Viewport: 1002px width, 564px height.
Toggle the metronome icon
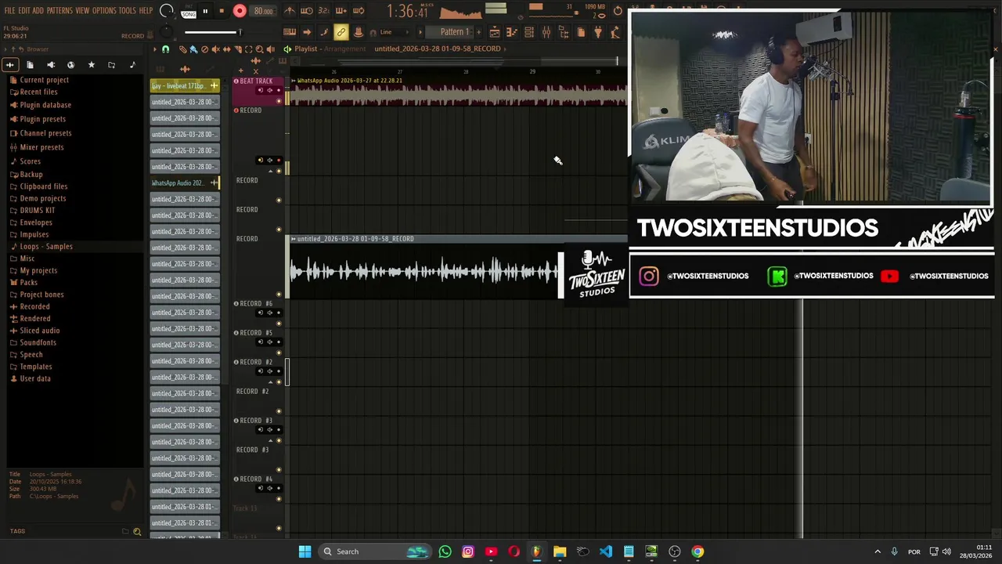(x=290, y=11)
